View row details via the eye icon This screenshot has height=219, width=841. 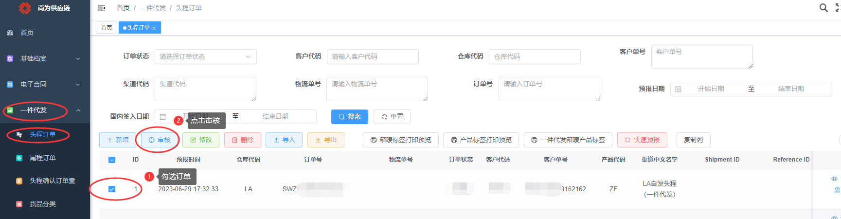point(834,179)
